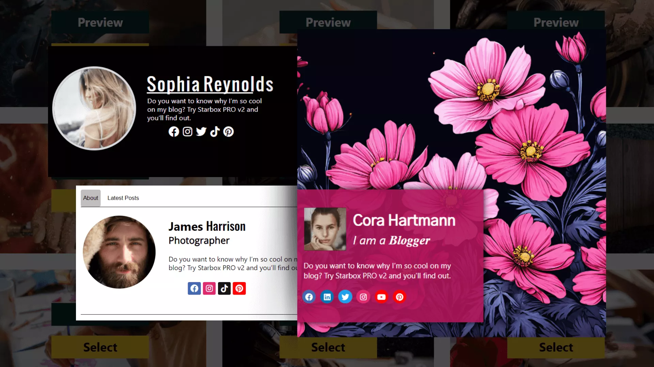Open James Harrison's TikTok square icon

[224, 289]
